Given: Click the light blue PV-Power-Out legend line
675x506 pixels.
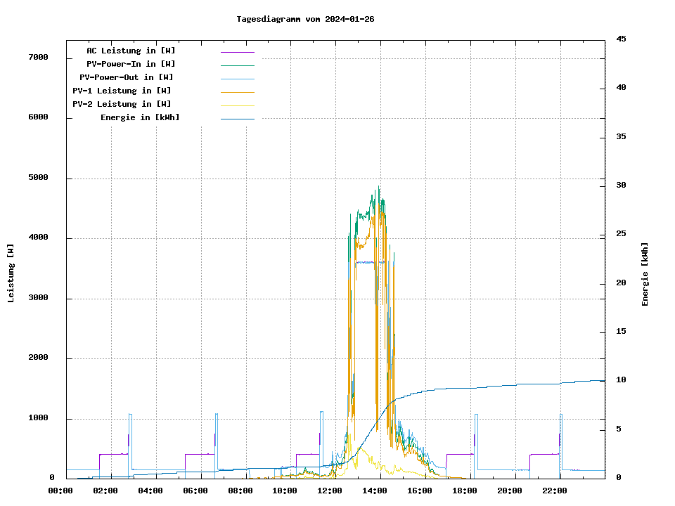Looking at the screenshot, I should (x=237, y=79).
